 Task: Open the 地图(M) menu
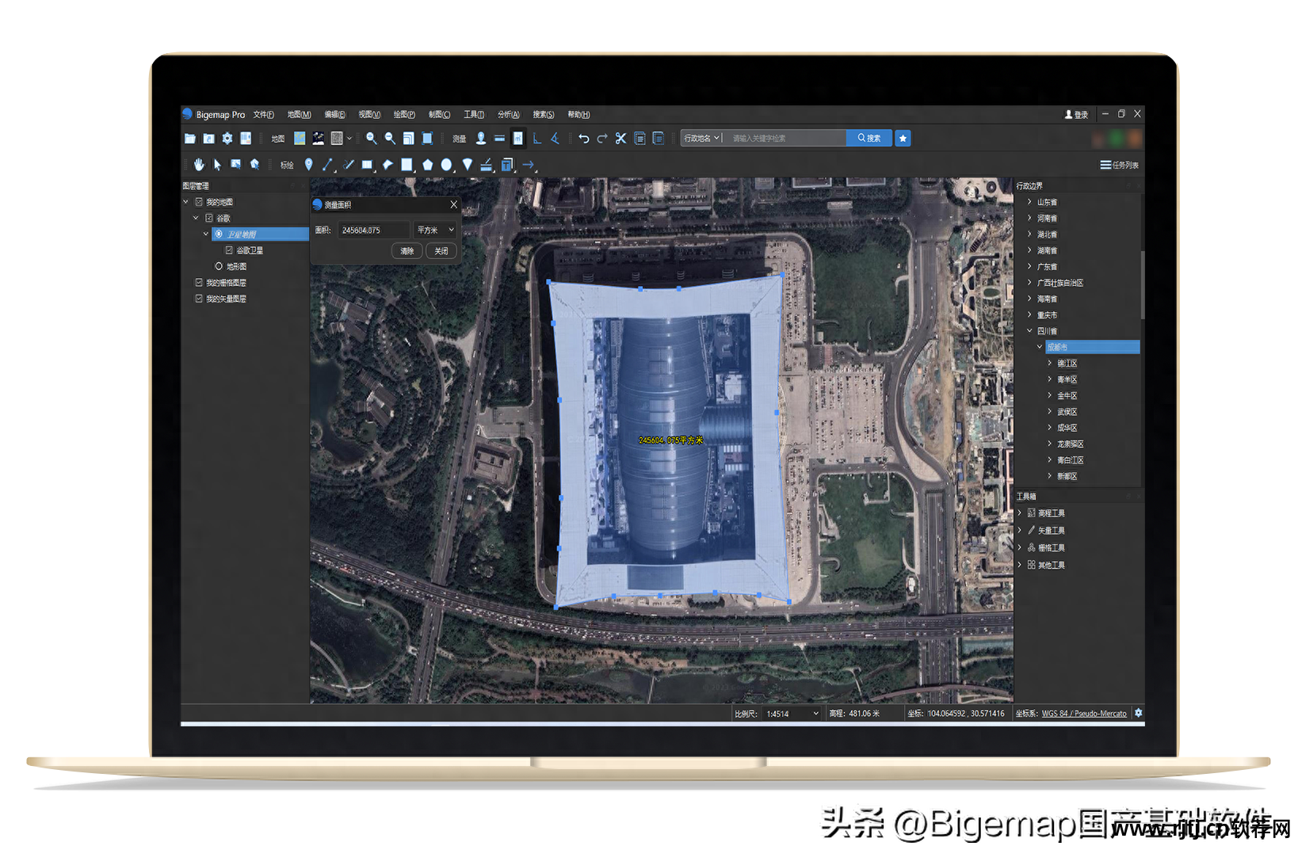299,115
